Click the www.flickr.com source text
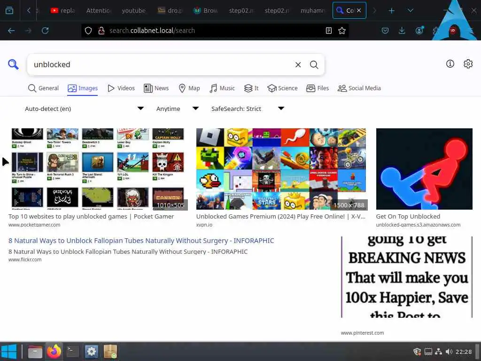 pos(25,259)
